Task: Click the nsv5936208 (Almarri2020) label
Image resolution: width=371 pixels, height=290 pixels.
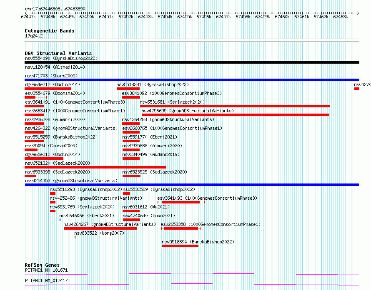Action: click(x=55, y=119)
